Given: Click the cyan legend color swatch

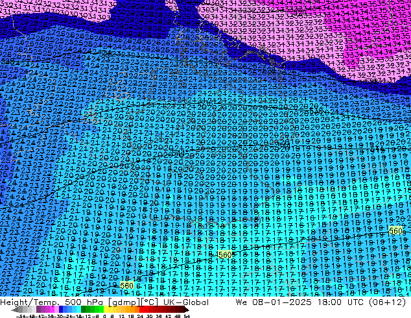Looking at the screenshot, I should pyautogui.click(x=78, y=310).
